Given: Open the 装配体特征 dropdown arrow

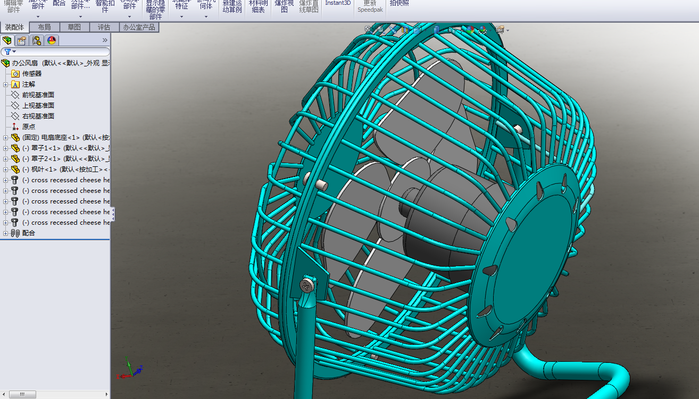Looking at the screenshot, I should click(x=181, y=16).
